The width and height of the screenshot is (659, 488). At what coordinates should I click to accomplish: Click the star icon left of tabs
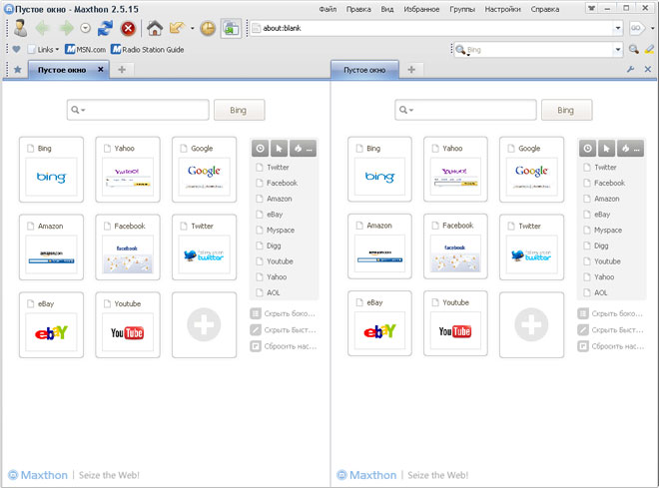(17, 69)
